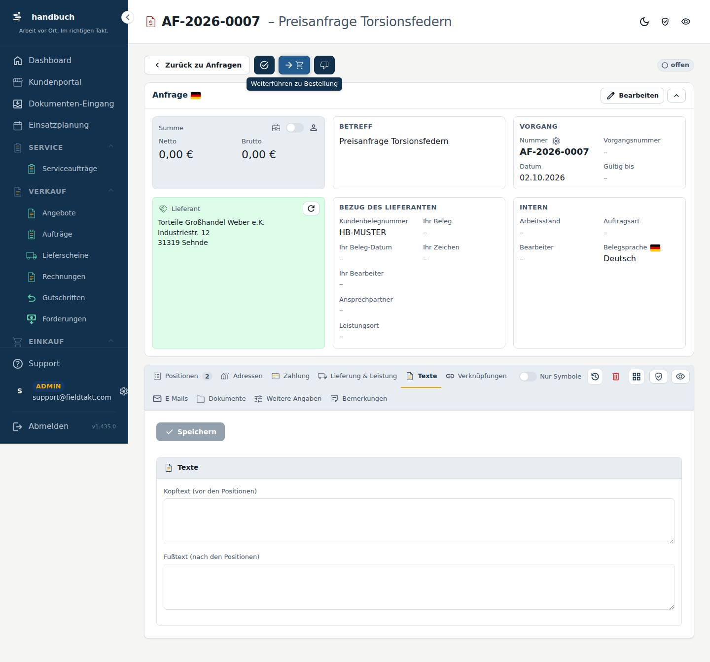
Task: Click the Bearbeiten button
Action: pos(632,96)
